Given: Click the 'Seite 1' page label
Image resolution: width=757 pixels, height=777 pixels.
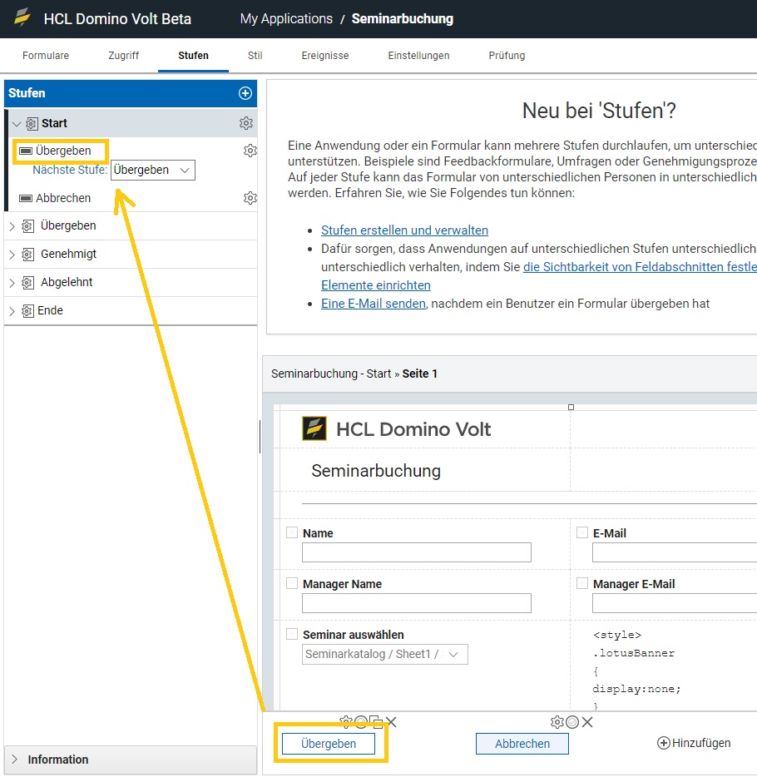Looking at the screenshot, I should [x=419, y=374].
